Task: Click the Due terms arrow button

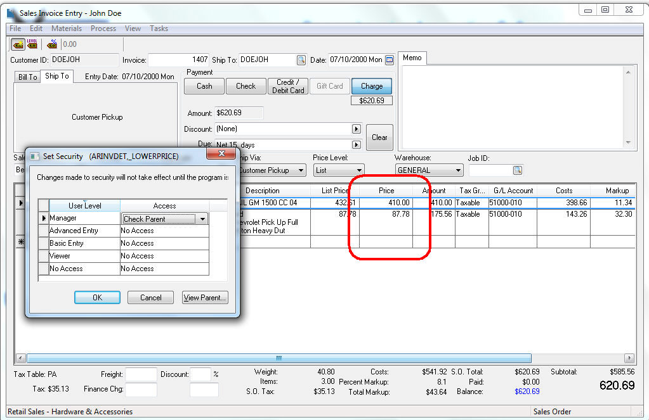Action: click(x=356, y=145)
